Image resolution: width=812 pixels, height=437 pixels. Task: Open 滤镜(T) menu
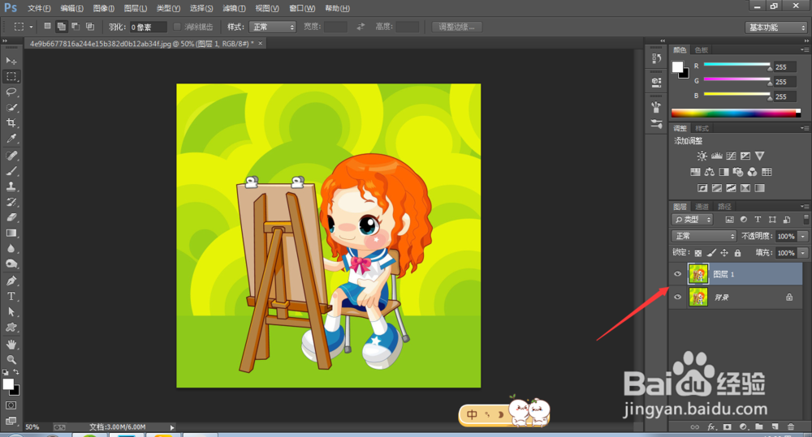(234, 8)
